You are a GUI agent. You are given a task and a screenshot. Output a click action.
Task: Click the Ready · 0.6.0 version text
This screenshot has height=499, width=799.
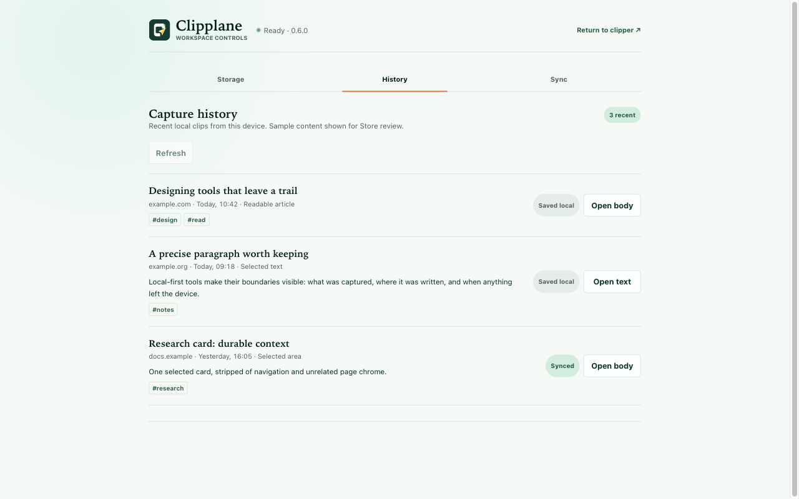tap(286, 31)
